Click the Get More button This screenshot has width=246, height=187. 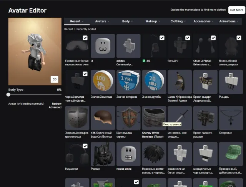pos(237,10)
